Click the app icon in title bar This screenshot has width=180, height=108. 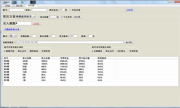pos(2,2)
